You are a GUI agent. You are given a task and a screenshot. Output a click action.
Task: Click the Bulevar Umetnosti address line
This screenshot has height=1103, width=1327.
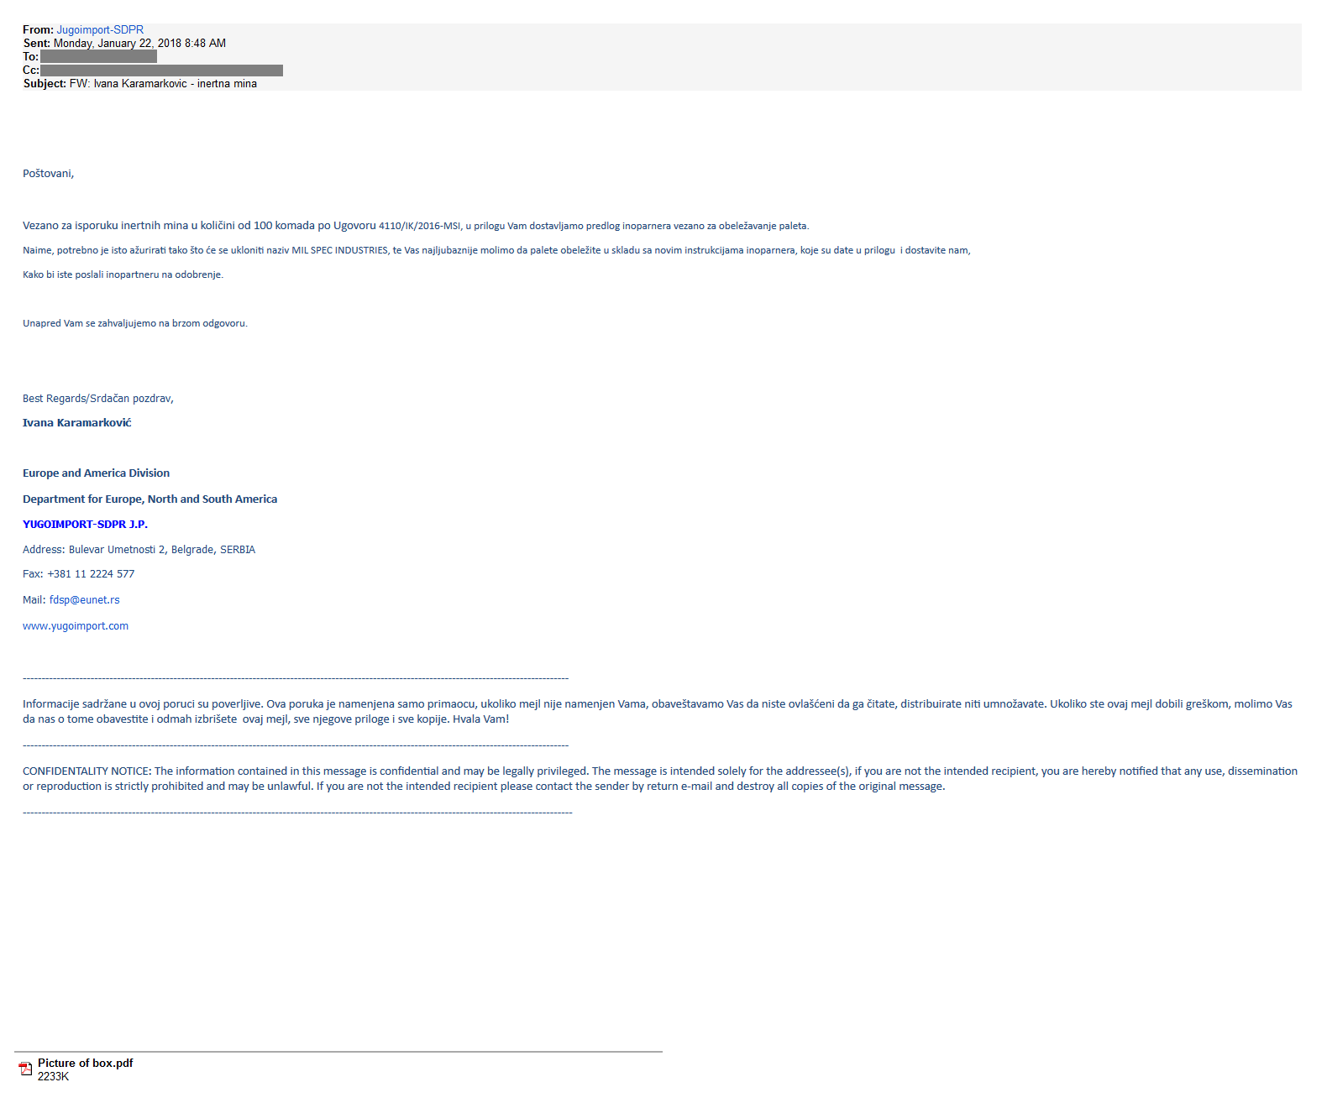pos(139,550)
